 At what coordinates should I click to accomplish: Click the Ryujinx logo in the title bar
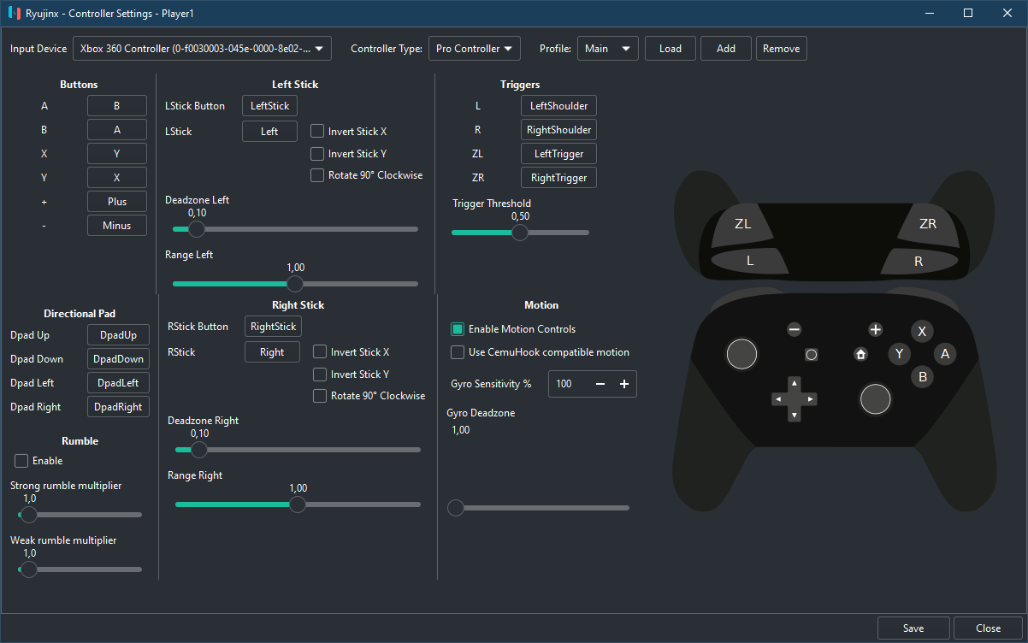click(14, 13)
